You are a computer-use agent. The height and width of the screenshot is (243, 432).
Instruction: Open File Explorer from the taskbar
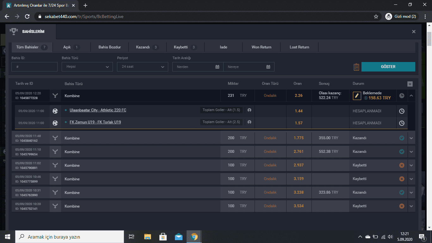[147, 237]
